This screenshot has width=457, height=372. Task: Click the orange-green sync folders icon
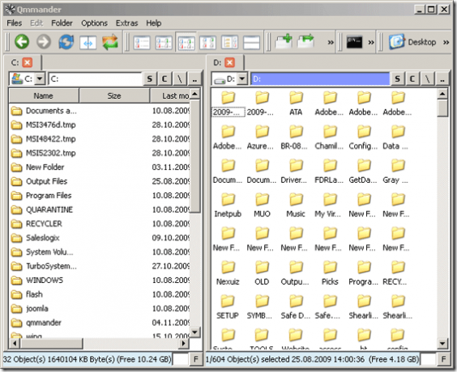110,42
